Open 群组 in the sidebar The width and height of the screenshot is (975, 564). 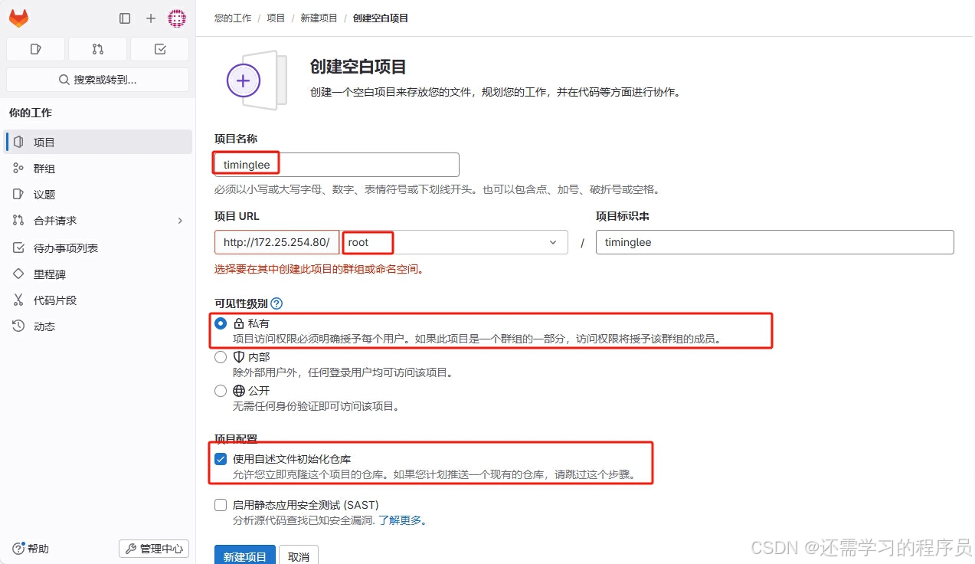pyautogui.click(x=99, y=169)
